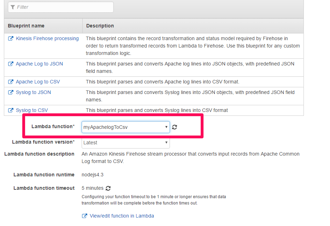Viewport: 330px width, 226px height.
Task: Click external-link icon beside Syslog to CSV
Action: click(11, 111)
